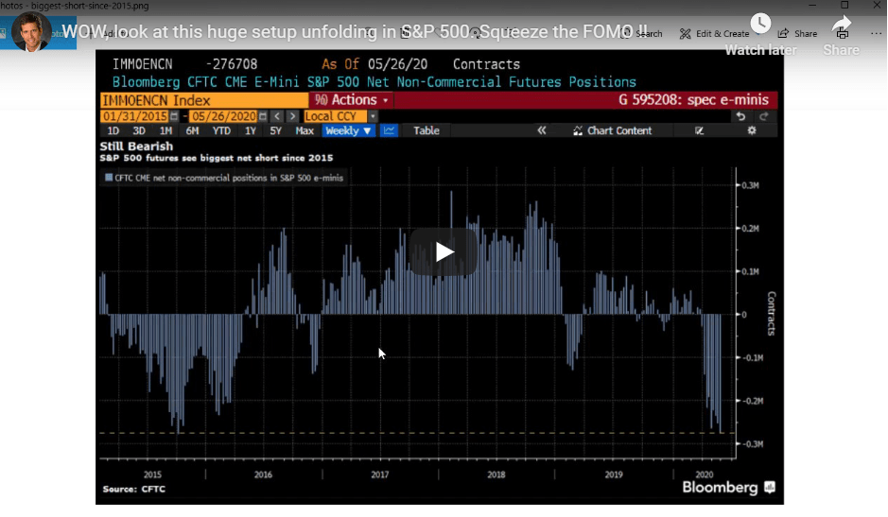Screen dimensions: 888x517
Task: Click the Share arrow icon on the video
Action: [x=842, y=25]
